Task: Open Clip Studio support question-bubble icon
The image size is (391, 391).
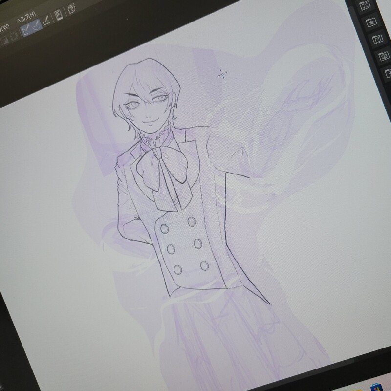Action: (x=71, y=9)
